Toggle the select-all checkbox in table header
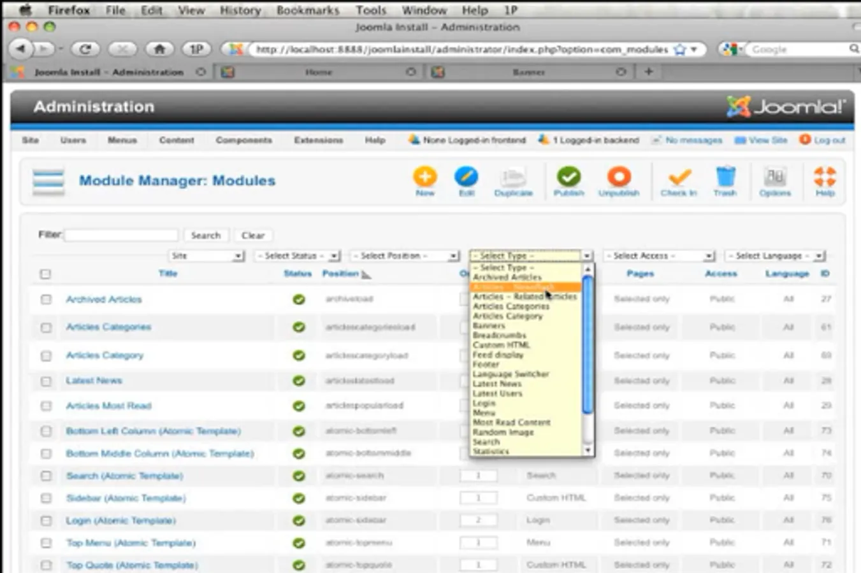This screenshot has width=861, height=573. [45, 274]
